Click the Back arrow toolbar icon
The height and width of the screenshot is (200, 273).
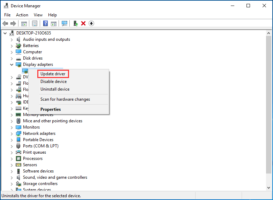pos(5,23)
